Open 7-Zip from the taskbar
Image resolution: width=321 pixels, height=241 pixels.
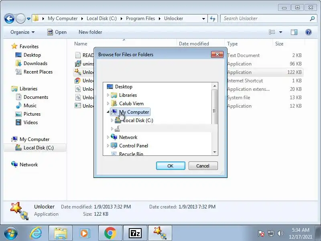[135, 233]
